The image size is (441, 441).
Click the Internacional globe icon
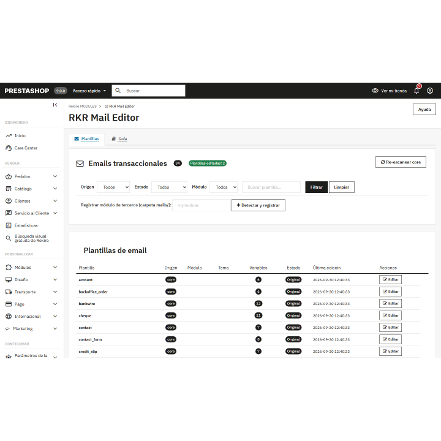tap(9, 316)
